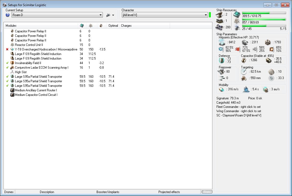Click the warp speed icon showing 3 au/s

(266, 89)
